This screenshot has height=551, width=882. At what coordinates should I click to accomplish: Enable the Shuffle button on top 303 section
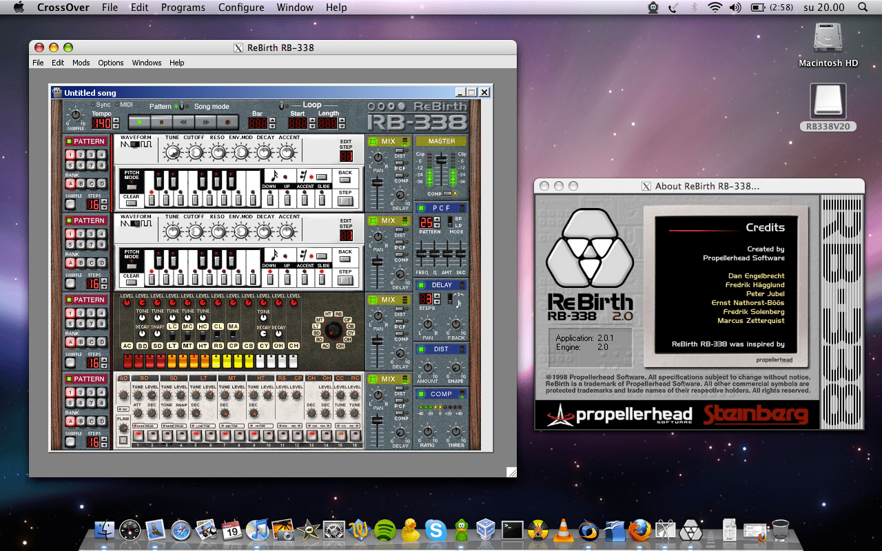[x=70, y=205]
